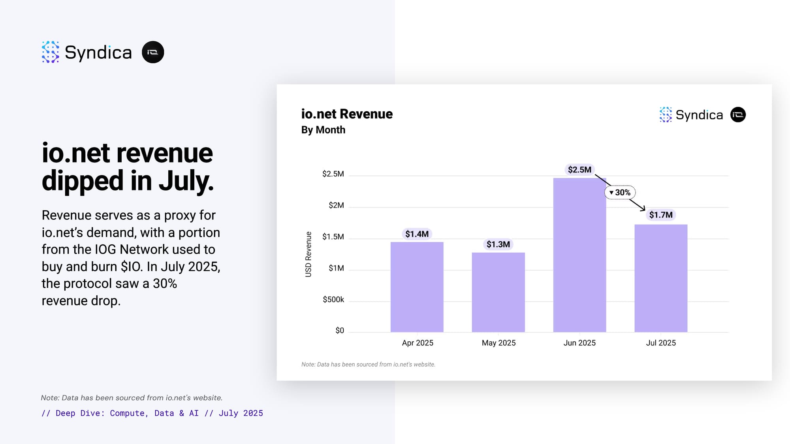Click the black io.net circle logo top left
The width and height of the screenshot is (790, 444).
pyautogui.click(x=153, y=52)
